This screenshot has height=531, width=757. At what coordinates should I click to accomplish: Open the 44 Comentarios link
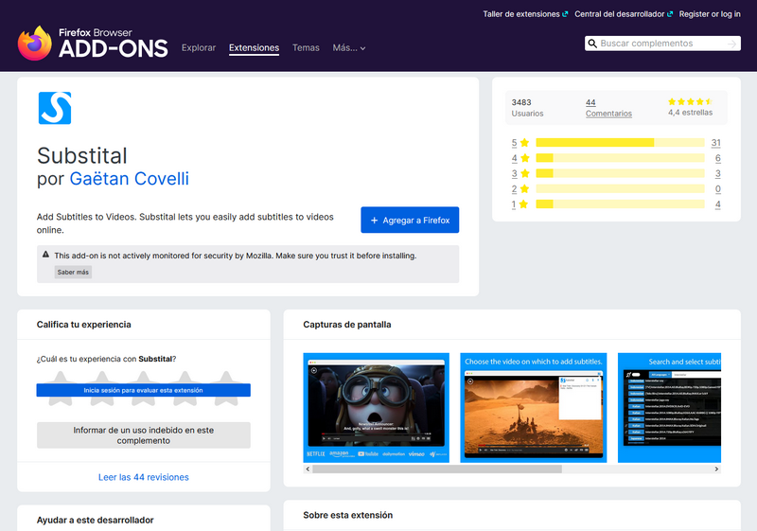(x=608, y=108)
